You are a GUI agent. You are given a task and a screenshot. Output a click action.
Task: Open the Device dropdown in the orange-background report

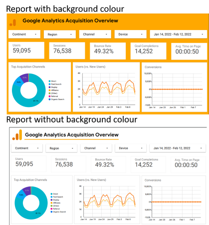131,34
